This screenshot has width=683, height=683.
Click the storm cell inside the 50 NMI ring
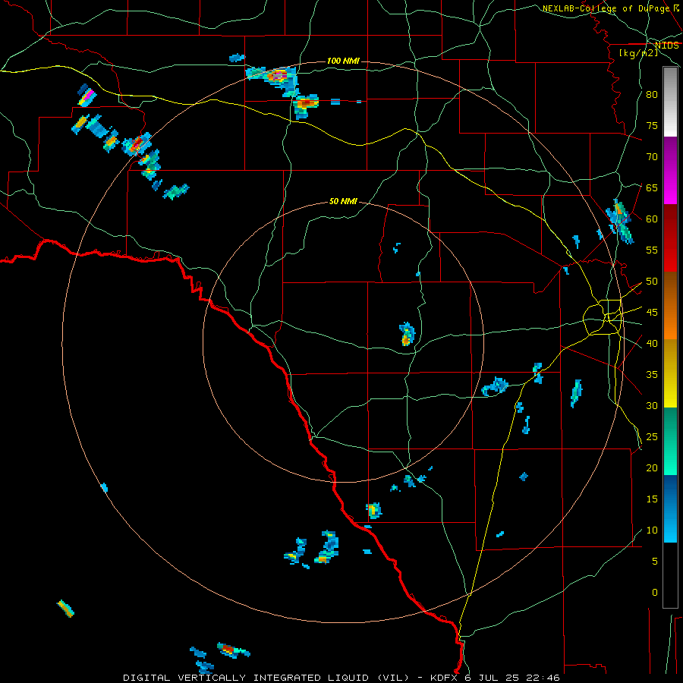407,334
